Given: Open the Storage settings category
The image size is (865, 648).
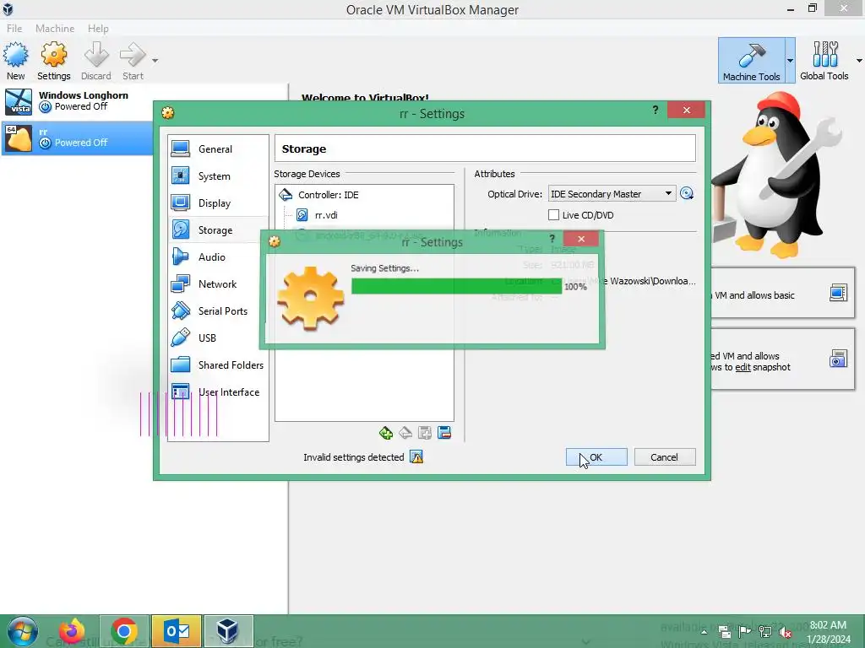Looking at the screenshot, I should pos(218,229).
